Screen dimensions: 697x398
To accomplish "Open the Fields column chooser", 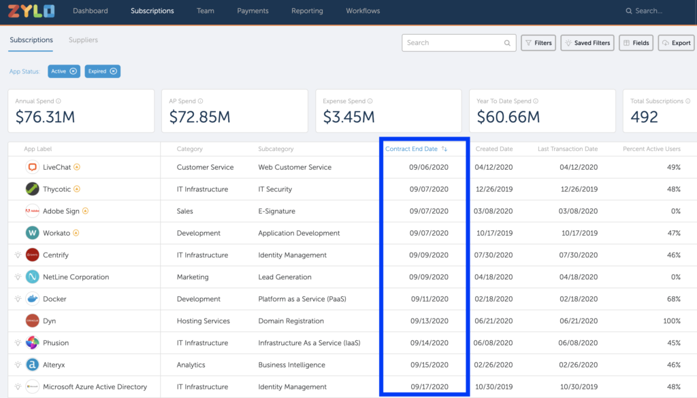I will tap(636, 43).
